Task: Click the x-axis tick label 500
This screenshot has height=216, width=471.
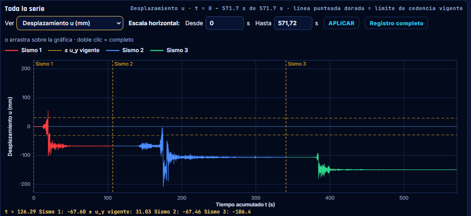Action: point(404,198)
